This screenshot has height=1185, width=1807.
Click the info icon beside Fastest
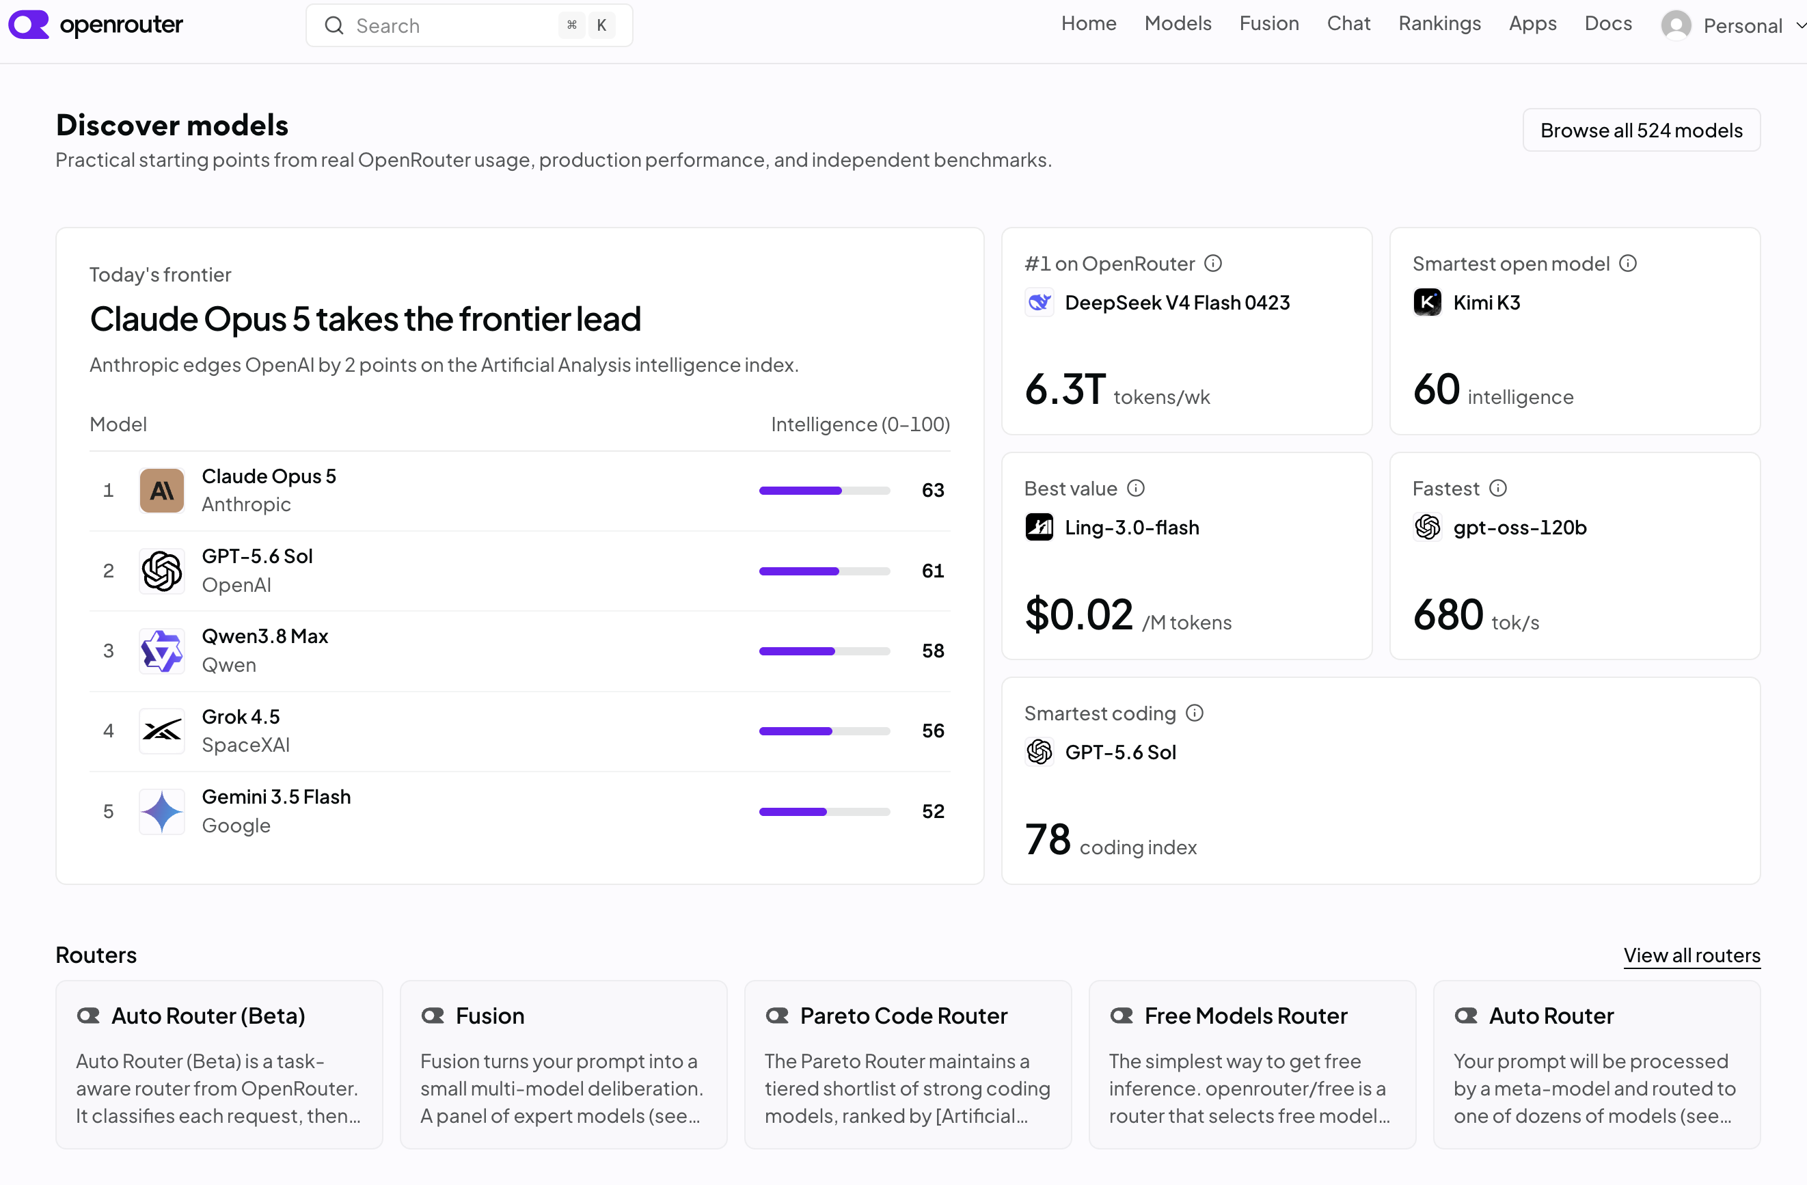click(1498, 488)
